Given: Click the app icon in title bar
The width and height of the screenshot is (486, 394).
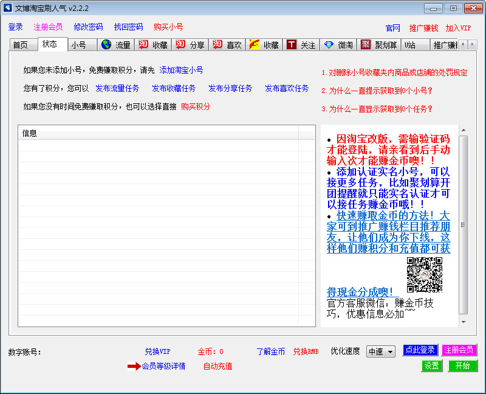Looking at the screenshot, I should [7, 8].
